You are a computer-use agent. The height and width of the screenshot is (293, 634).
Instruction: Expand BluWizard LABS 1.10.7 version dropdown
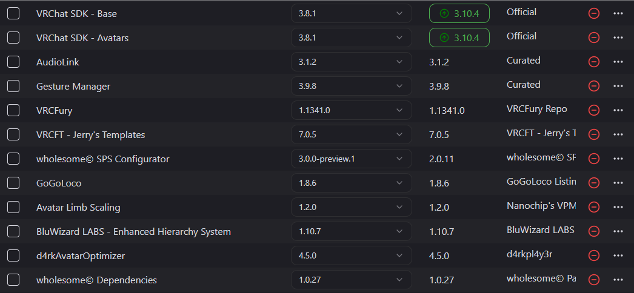click(352, 231)
